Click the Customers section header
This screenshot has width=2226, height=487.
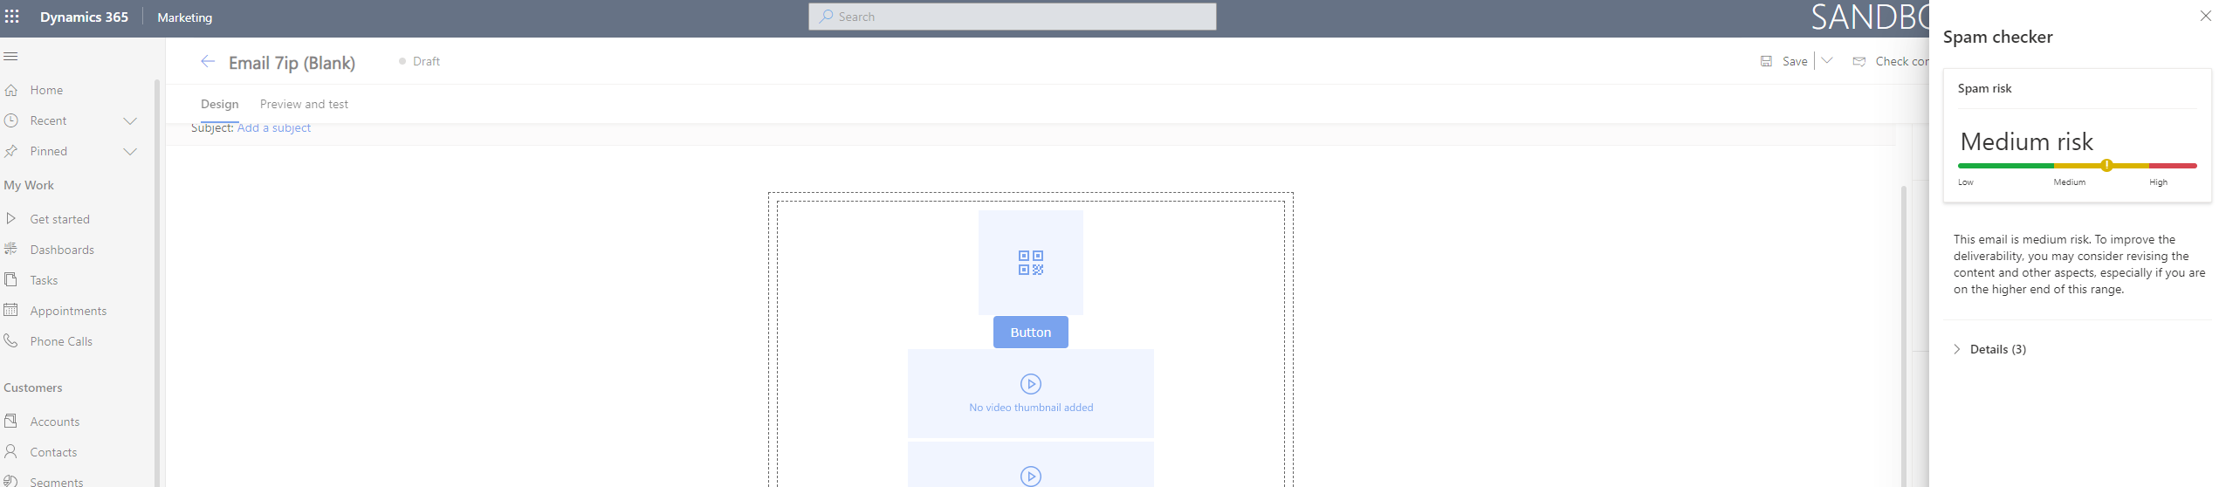[x=33, y=388]
